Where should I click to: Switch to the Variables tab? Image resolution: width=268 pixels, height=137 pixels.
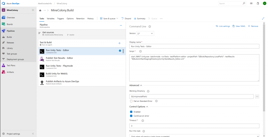click(x=51, y=19)
